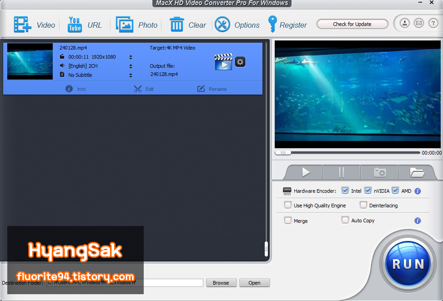443x301 pixels.
Task: Click the YouTube URL icon
Action: pos(75,25)
